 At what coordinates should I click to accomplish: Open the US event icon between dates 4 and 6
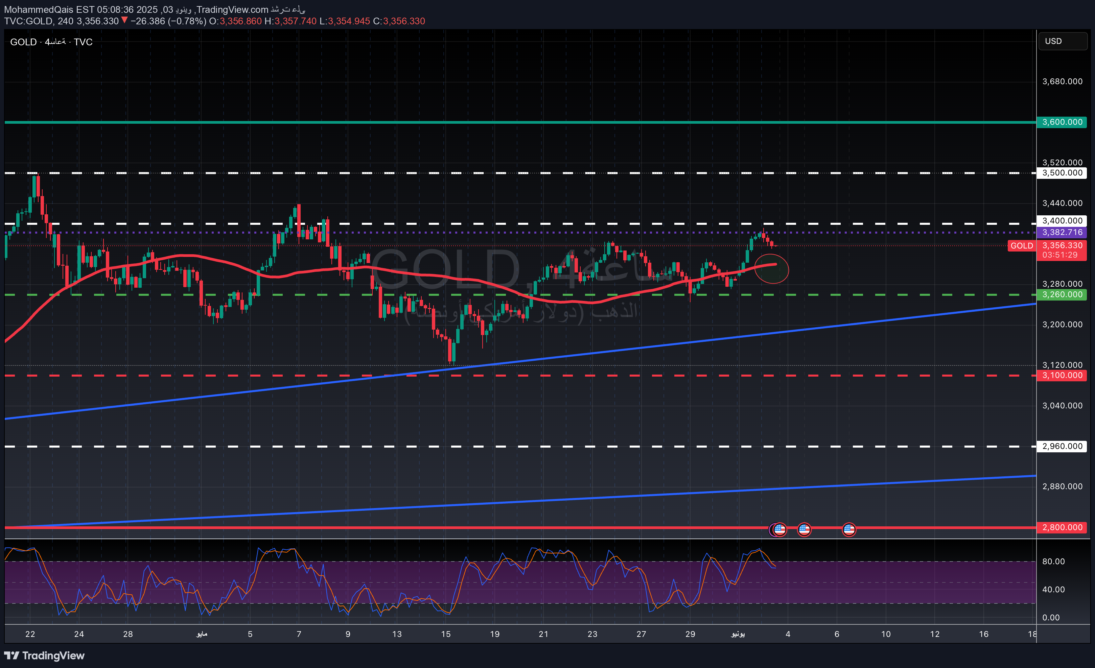(x=804, y=529)
